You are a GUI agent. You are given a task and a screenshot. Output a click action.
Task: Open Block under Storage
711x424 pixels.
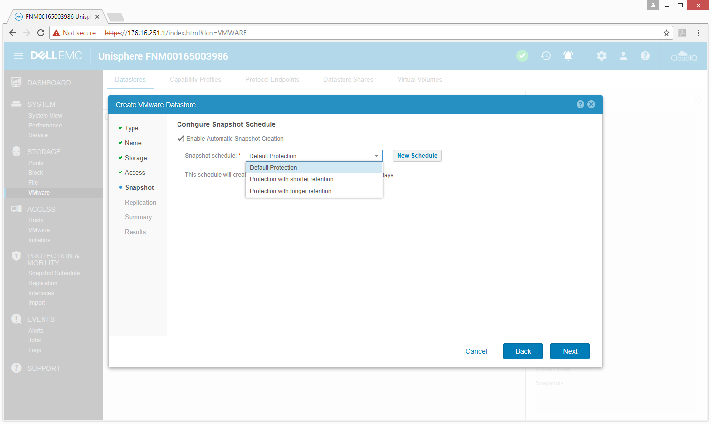[36, 173]
